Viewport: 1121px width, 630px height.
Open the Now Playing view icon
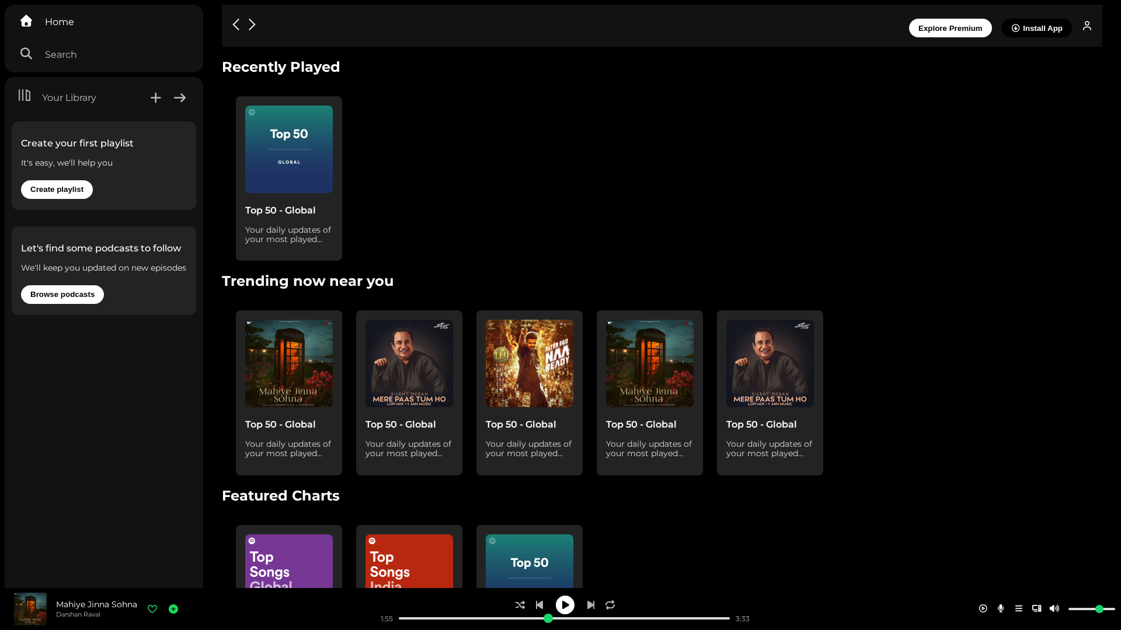click(983, 608)
